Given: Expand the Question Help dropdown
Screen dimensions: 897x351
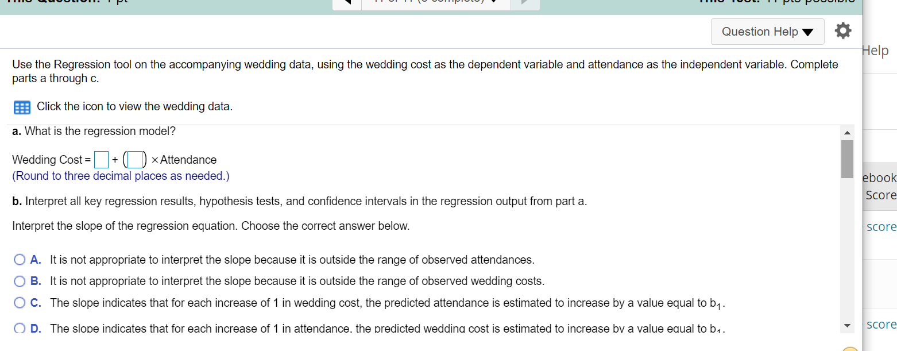Looking at the screenshot, I should 767,32.
